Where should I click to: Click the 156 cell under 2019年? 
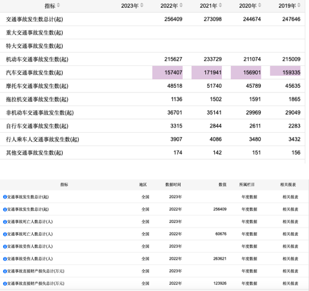[x=296, y=153]
